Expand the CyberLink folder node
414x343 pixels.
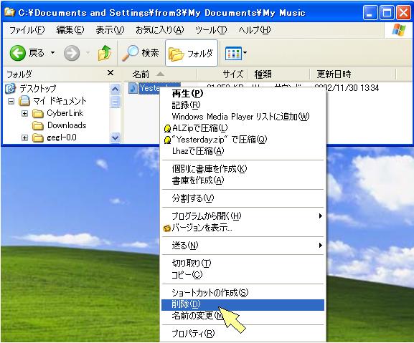pos(24,114)
